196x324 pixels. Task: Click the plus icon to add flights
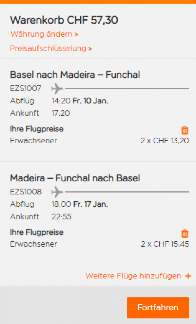[x=188, y=276]
